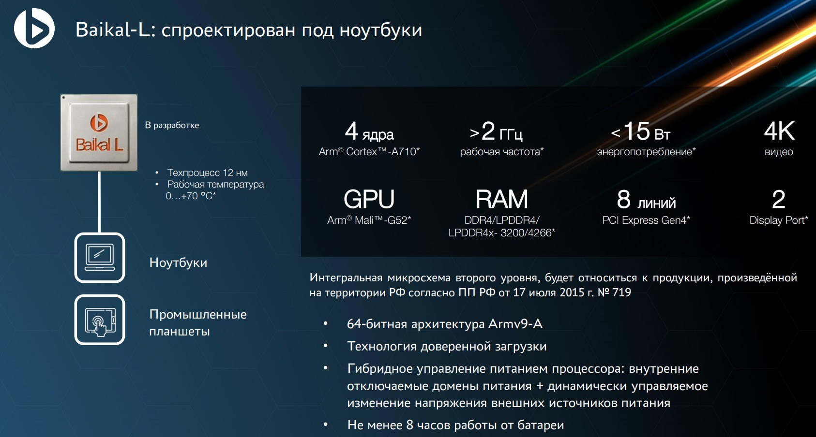Click the 'Техпроцесс 12 нм' bullet
This screenshot has width=816, height=437.
point(207,173)
